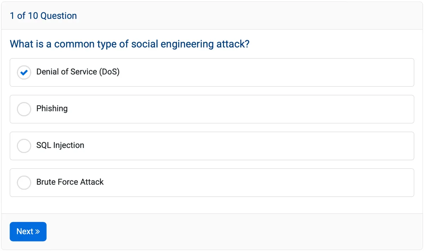Image resolution: width=424 pixels, height=251 pixels.
Task: Click the social engineering question text
Action: (129, 44)
